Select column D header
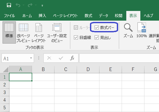This screenshot has width=159, height=112. point(88,69)
